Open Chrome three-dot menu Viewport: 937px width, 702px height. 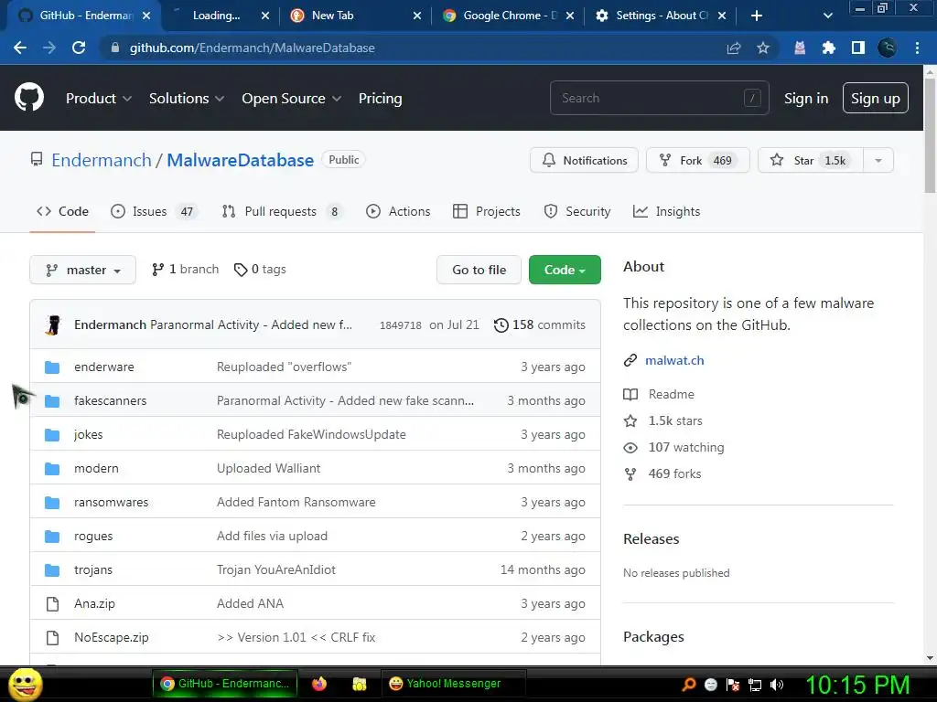click(917, 48)
